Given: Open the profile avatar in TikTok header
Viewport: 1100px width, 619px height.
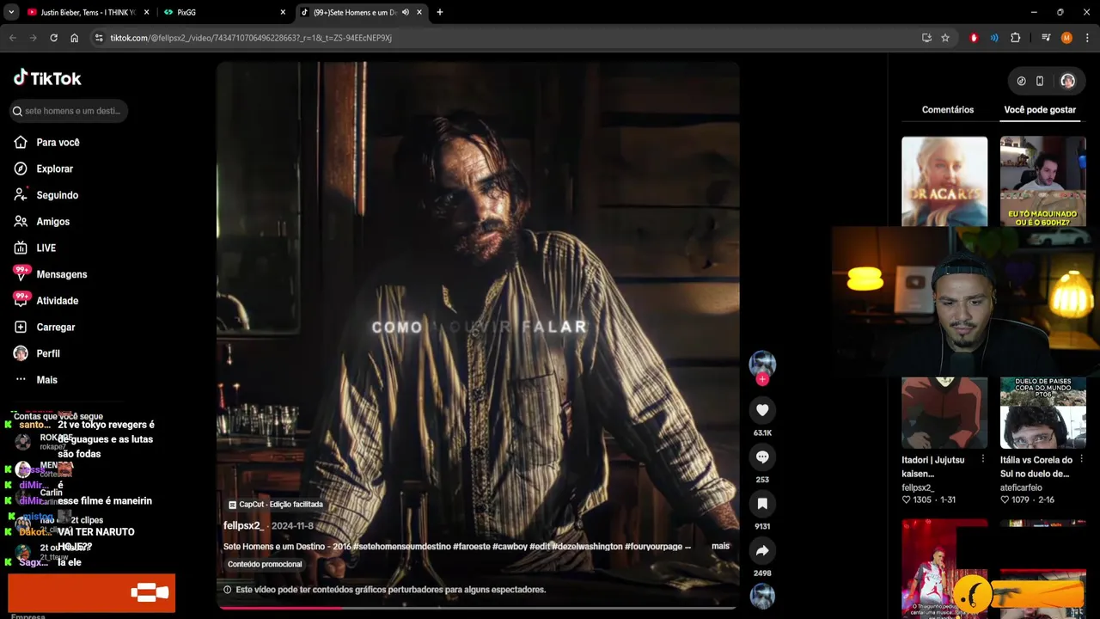Looking at the screenshot, I should click(x=1067, y=81).
